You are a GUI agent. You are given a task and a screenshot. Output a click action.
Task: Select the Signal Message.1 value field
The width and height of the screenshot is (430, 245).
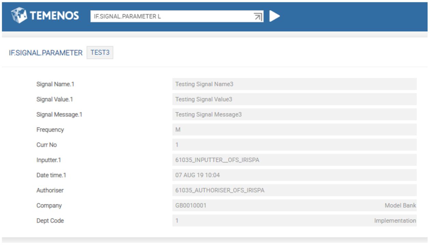[x=294, y=114]
